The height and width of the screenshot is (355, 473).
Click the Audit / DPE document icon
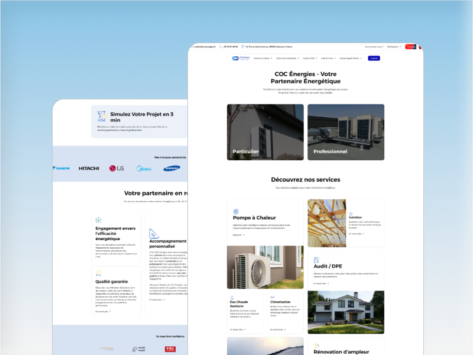tap(316, 260)
